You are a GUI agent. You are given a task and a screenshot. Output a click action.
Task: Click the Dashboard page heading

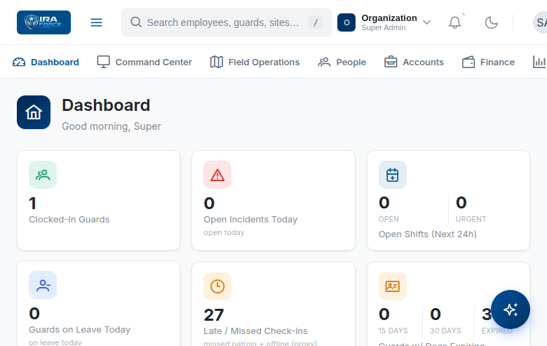coord(106,105)
